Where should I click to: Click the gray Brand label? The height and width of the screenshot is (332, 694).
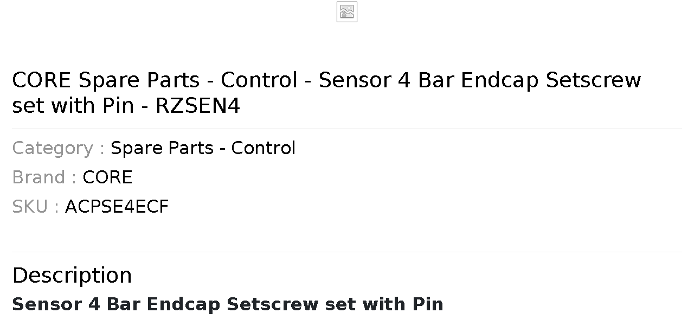(x=44, y=177)
